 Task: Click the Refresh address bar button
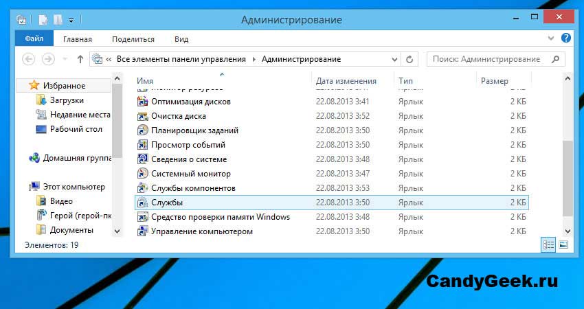[409, 59]
